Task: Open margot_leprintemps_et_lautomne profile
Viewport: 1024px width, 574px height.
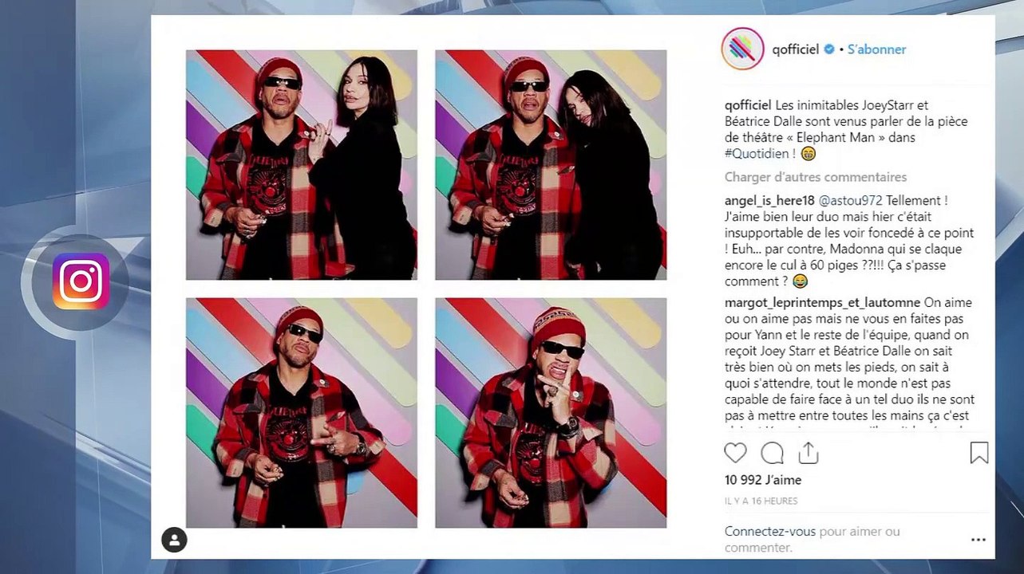Action: [x=822, y=303]
